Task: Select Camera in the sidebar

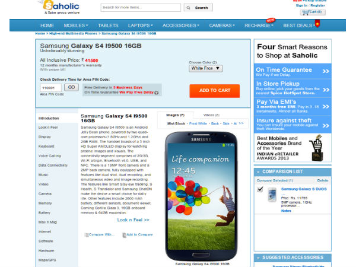Action: tap(45, 193)
